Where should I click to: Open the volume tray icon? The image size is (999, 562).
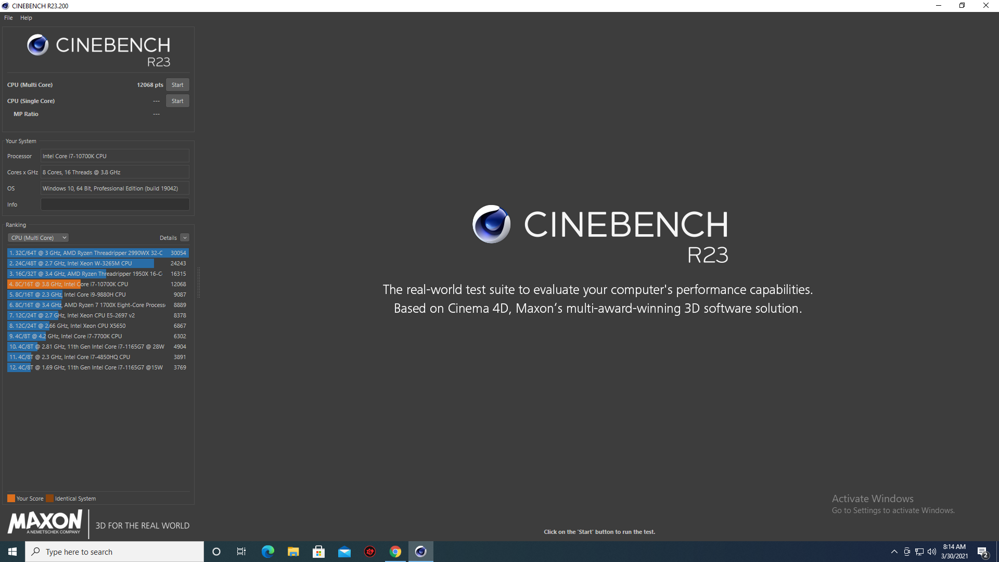pyautogui.click(x=932, y=552)
